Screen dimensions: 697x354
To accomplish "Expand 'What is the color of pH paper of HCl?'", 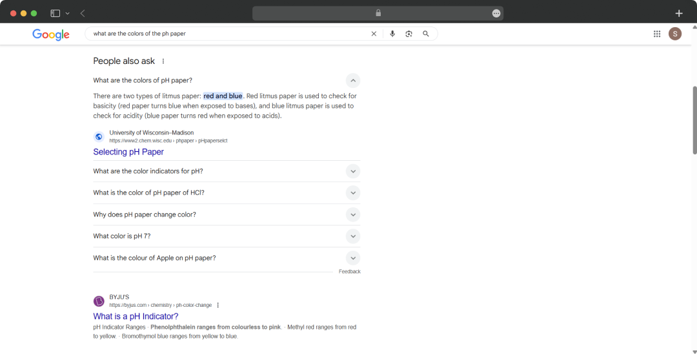I will 353,193.
